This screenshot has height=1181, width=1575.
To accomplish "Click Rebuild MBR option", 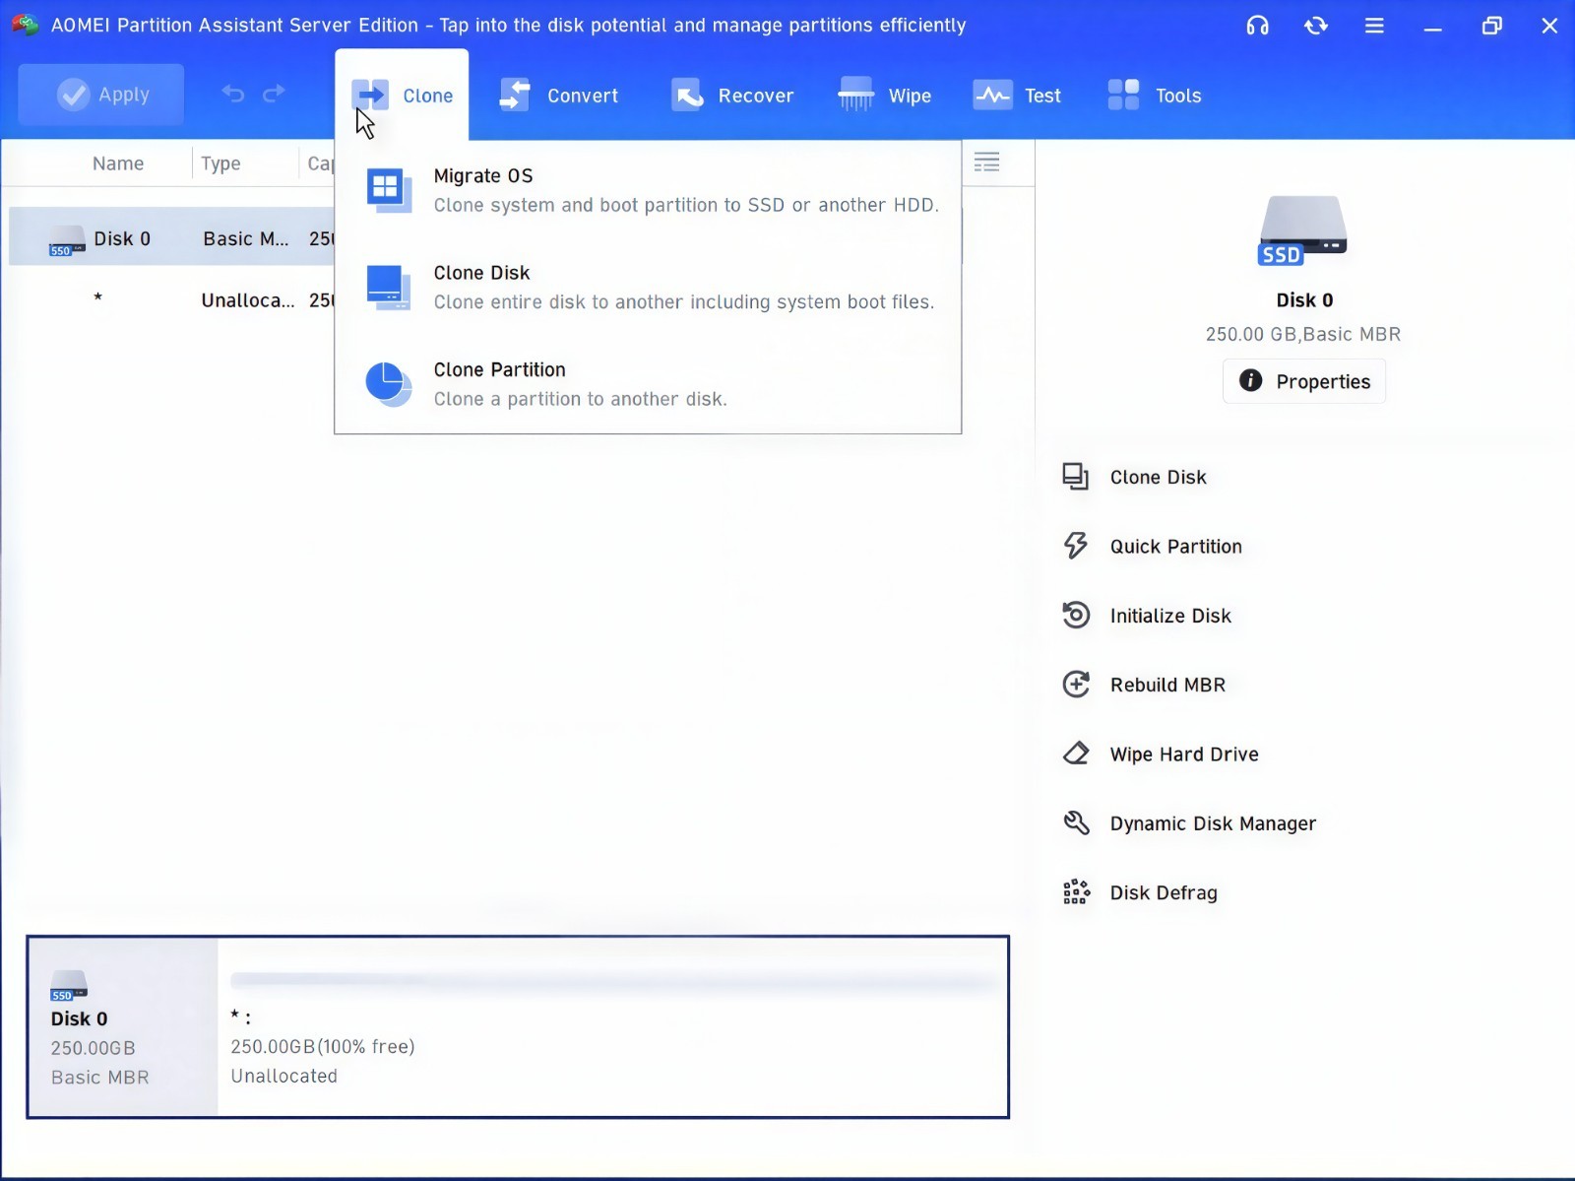I will tap(1167, 685).
